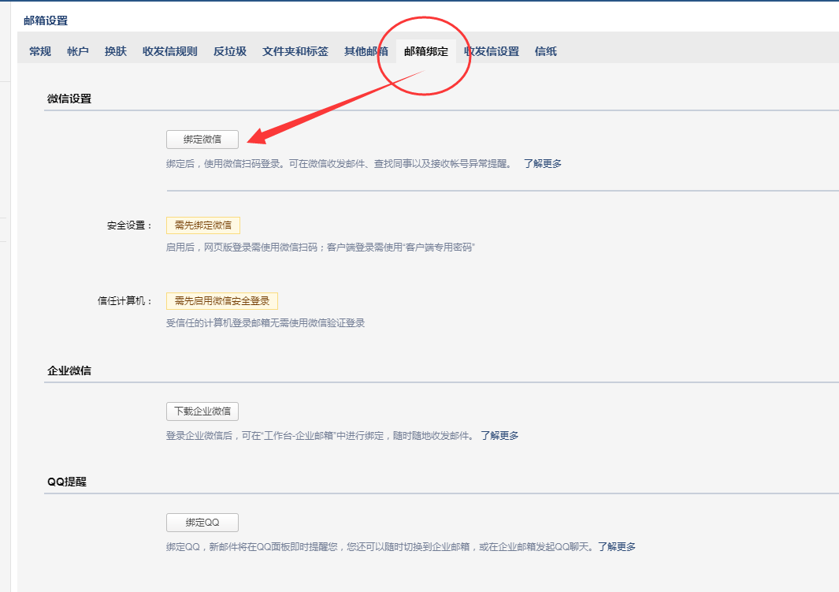Select the 信纸 tab

click(546, 51)
